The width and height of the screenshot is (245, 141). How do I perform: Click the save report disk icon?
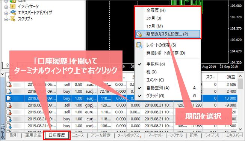click(x=139, y=45)
